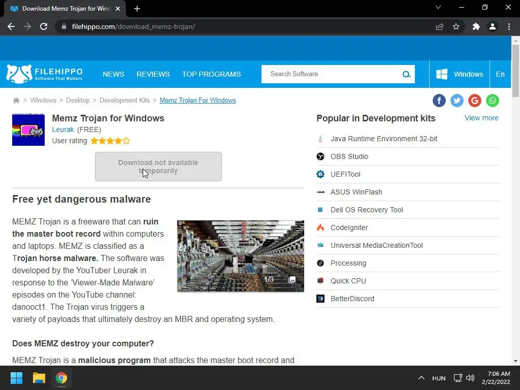
Task: Open the En language selector
Action: pos(500,74)
